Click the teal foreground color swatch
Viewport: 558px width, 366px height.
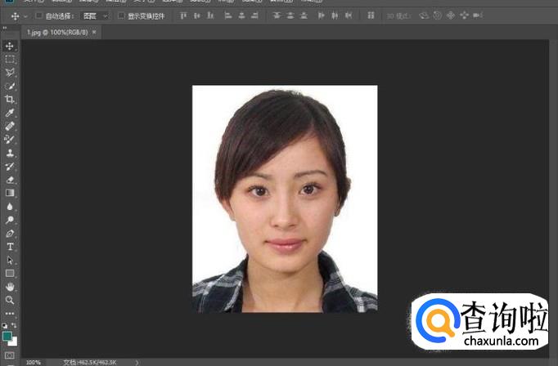pos(7,336)
